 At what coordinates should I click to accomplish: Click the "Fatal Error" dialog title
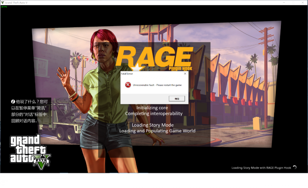127,74
